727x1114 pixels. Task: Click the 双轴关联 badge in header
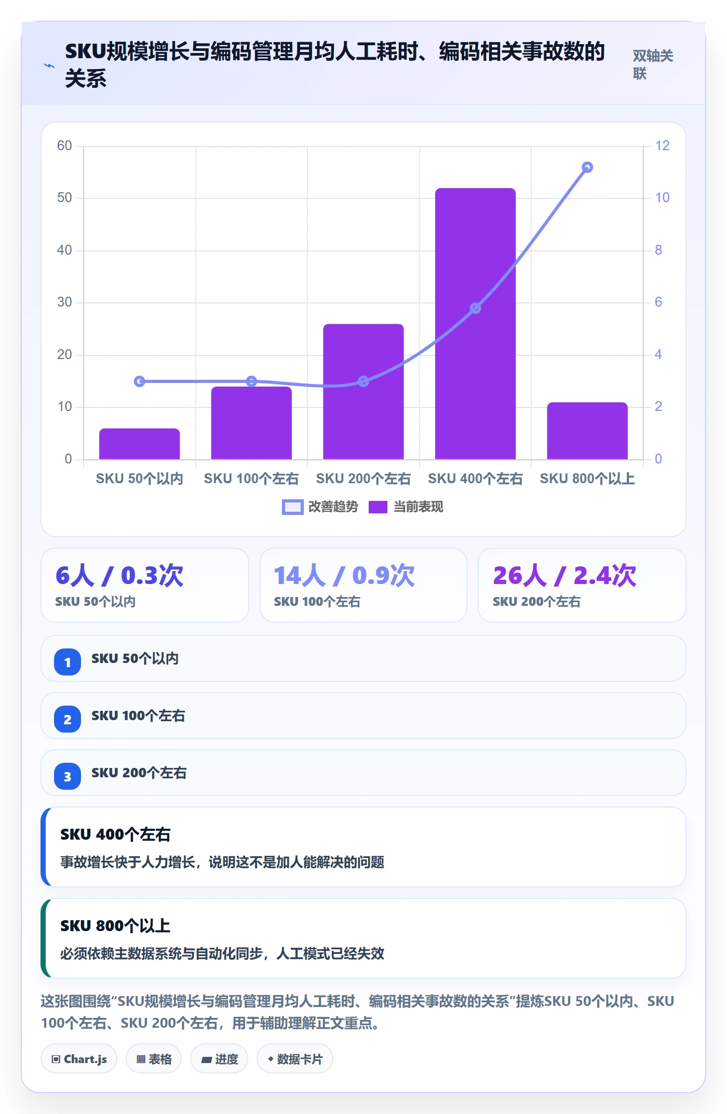(x=653, y=64)
